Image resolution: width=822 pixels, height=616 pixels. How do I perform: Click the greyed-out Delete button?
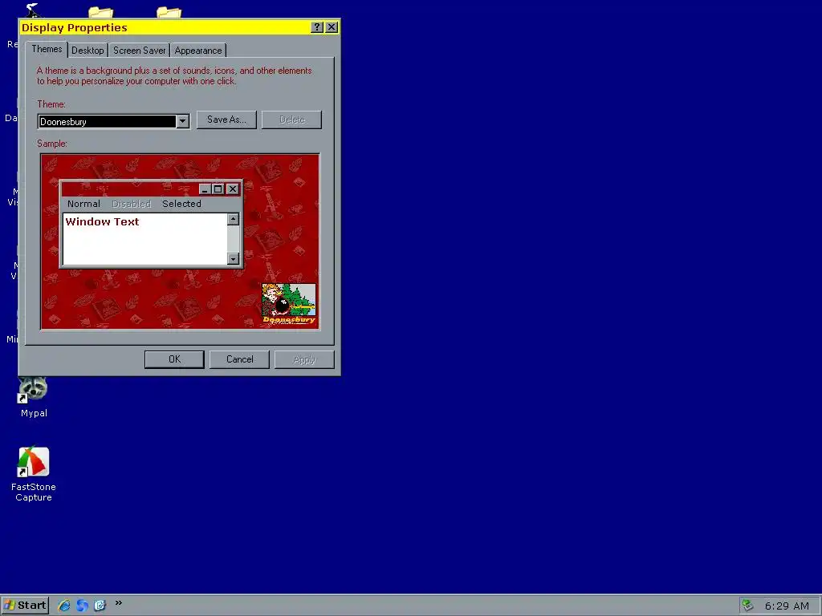click(x=292, y=120)
